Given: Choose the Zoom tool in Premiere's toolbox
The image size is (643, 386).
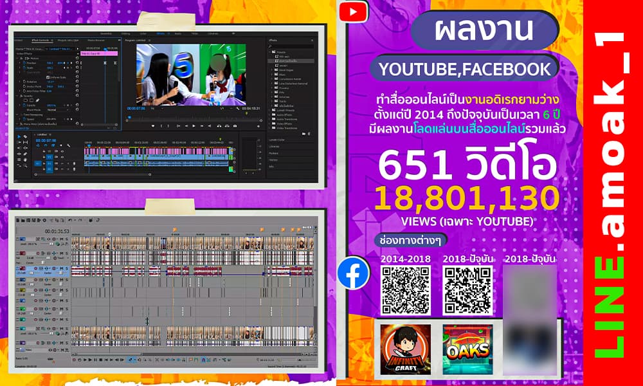Looking at the screenshot, I should point(26,165).
